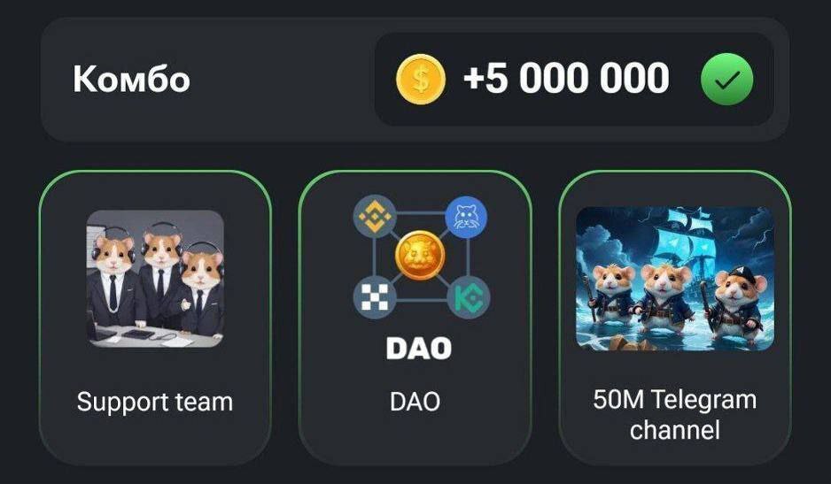Image resolution: width=831 pixels, height=484 pixels.
Task: Click the gold dollar coin icon
Action: pos(421,80)
